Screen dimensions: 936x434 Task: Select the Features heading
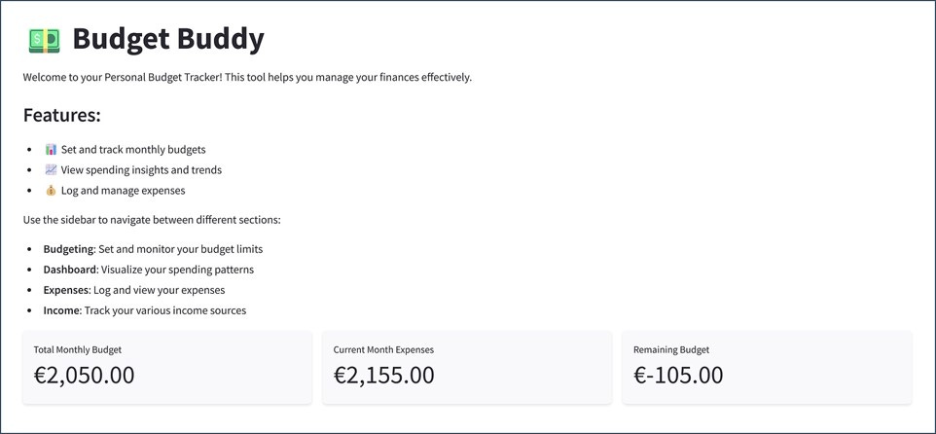click(62, 115)
